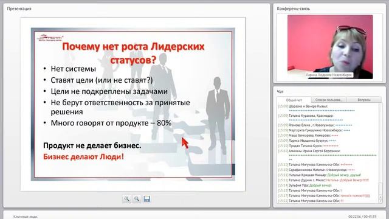This screenshot has height=219, width=389.
Task: Click the chat scrollbar thumb
Action: click(380, 189)
